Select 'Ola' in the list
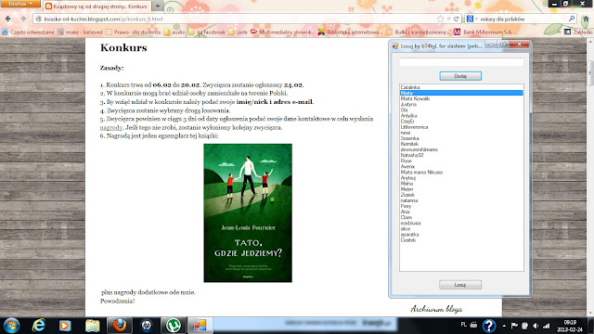 point(404,109)
